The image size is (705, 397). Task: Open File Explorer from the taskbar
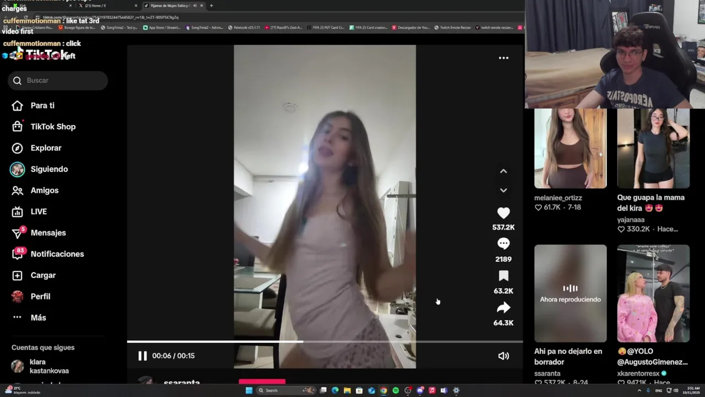[x=347, y=390]
